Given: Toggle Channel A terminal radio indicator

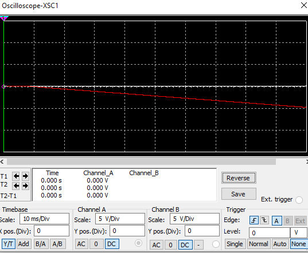Looking at the screenshot, I should pos(138,243).
